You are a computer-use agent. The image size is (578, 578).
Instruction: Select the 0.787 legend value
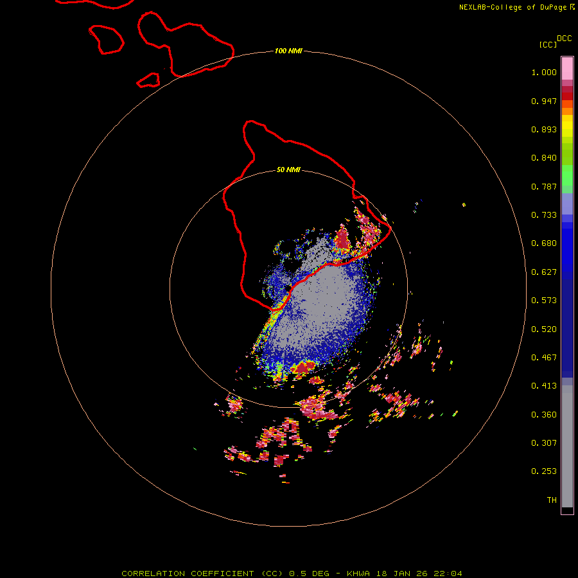pos(544,186)
